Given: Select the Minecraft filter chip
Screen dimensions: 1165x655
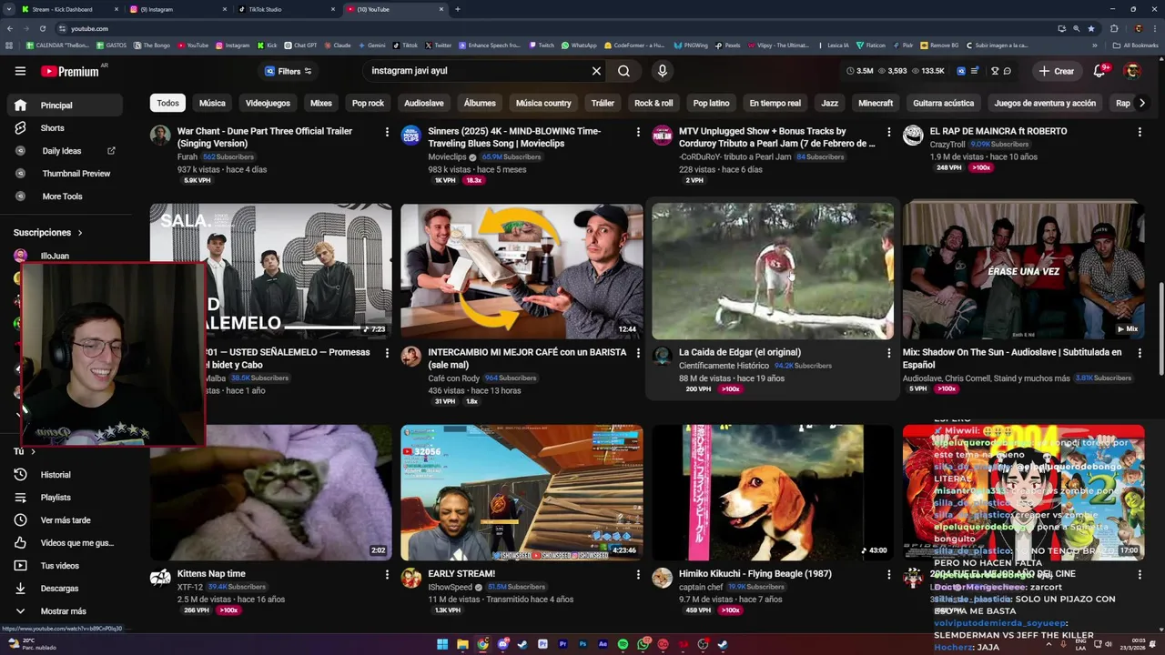Looking at the screenshot, I should [876, 103].
